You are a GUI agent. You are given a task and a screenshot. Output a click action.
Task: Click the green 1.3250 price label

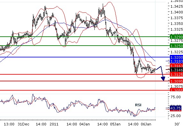(x=176, y=46)
